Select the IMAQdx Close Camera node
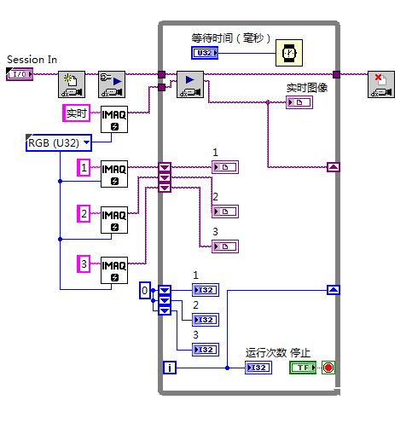412x423 pixels. click(381, 84)
